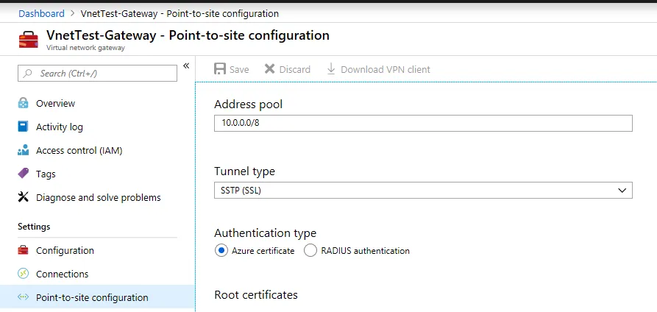Screen dimensions: 657x312
Task: Collapse the left sidebar menu
Action: coord(186,66)
